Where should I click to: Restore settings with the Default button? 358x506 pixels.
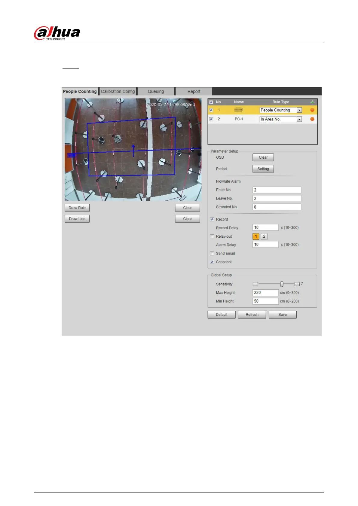222,315
